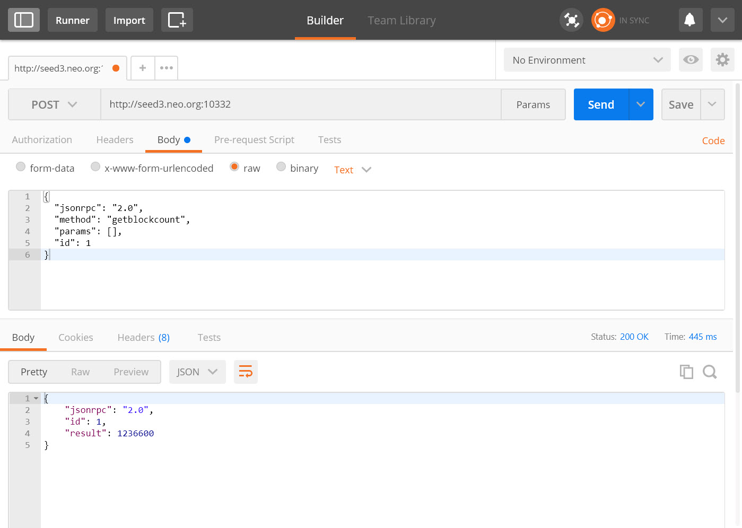The image size is (742, 528).
Task: Click the getblockcount method line in editor
Action: 122,219
